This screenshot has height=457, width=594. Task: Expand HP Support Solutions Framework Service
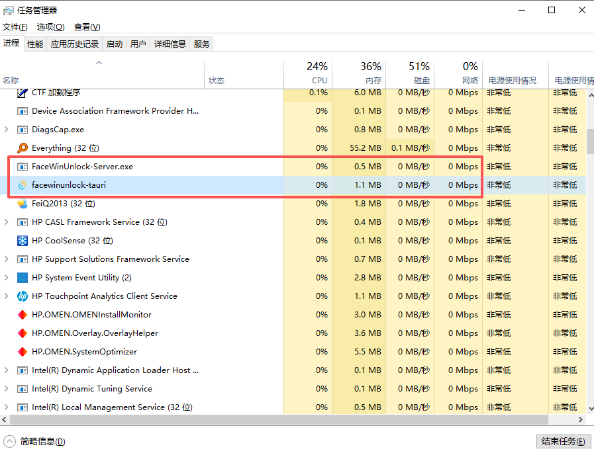click(6, 259)
